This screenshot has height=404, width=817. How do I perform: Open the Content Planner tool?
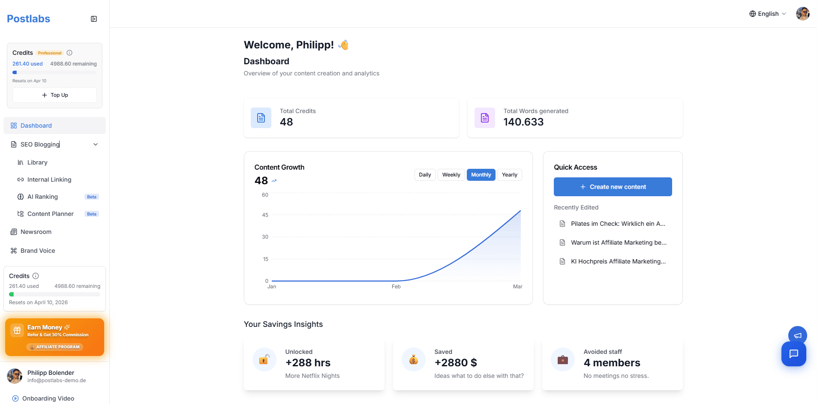tap(50, 214)
